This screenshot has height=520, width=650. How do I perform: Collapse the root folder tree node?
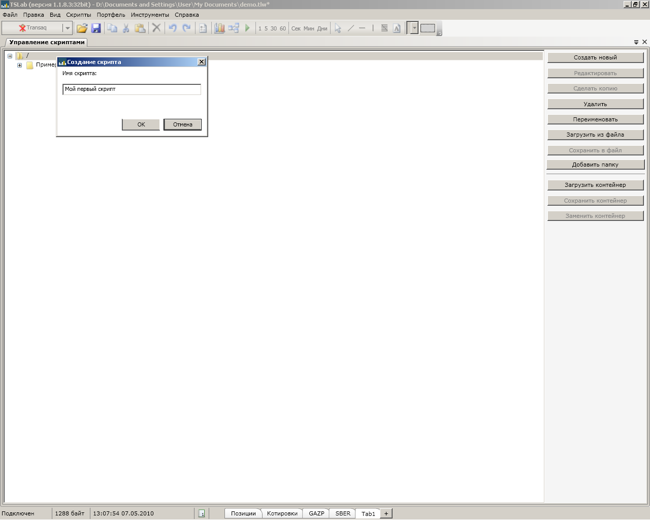(10, 56)
